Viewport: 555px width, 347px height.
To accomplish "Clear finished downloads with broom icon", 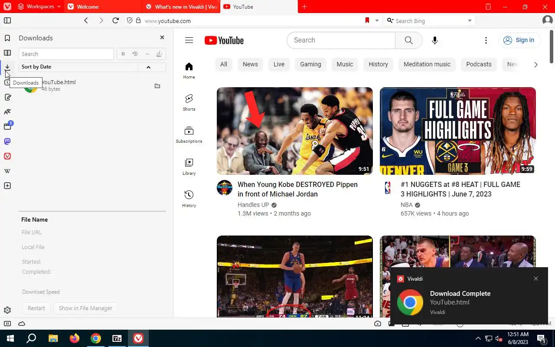I will [160, 54].
